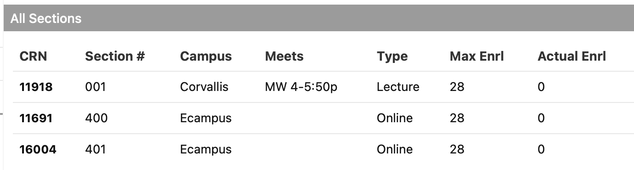Click section number 001 cell

coord(95,87)
